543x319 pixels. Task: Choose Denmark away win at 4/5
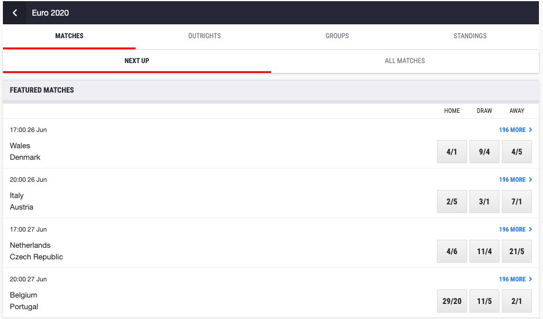tap(517, 152)
